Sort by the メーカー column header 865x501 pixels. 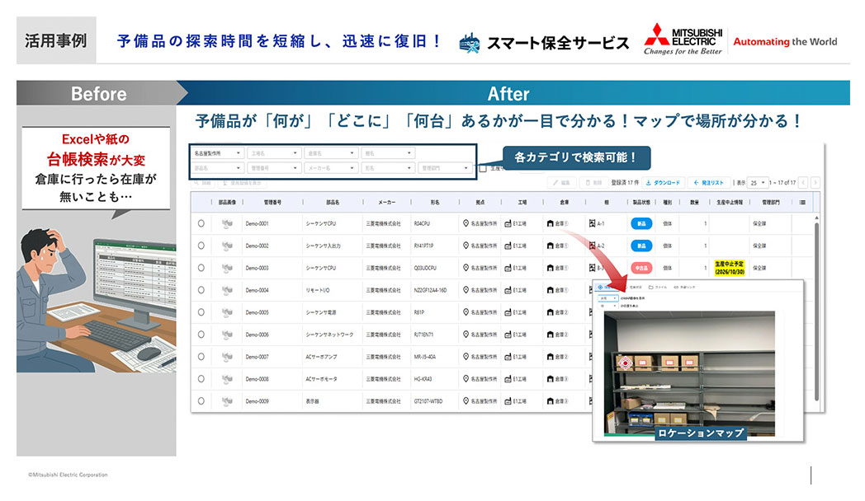coord(387,203)
